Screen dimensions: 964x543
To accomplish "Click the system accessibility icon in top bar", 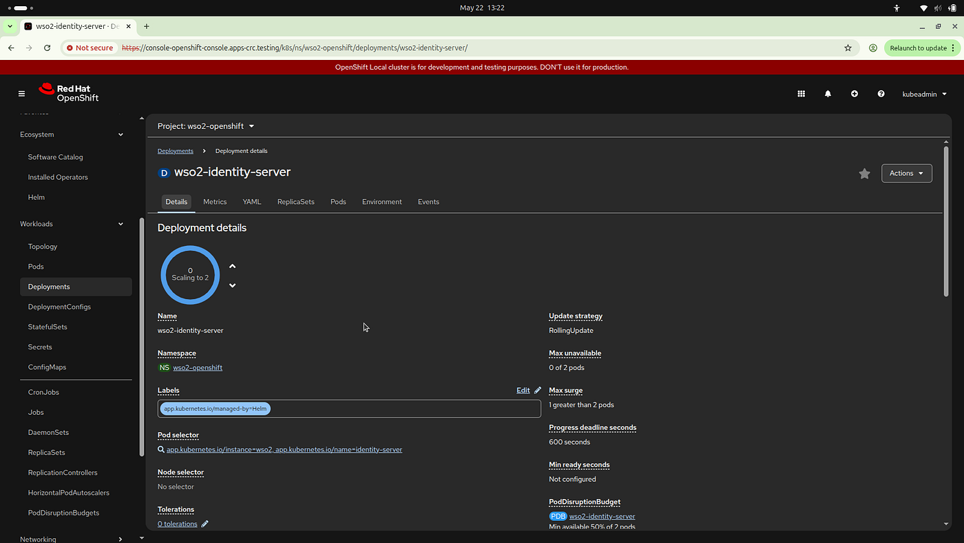I will click(x=897, y=8).
